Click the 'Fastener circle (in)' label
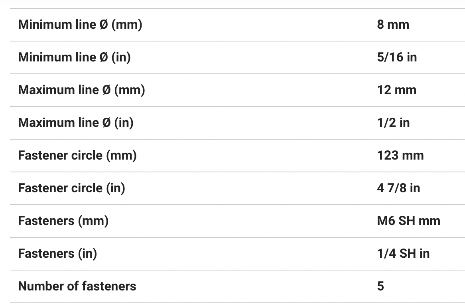This screenshot has height=308, width=465. 71,188
